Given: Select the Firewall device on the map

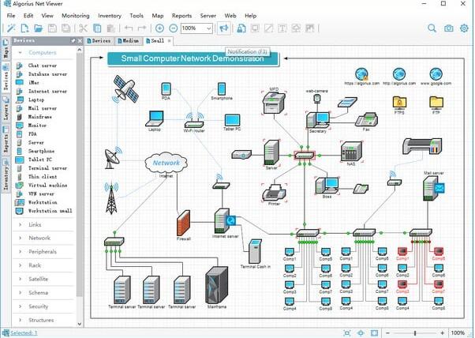Looking at the screenshot, I should (184, 223).
